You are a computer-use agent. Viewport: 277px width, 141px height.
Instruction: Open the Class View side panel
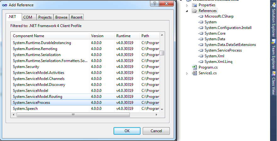(273, 83)
